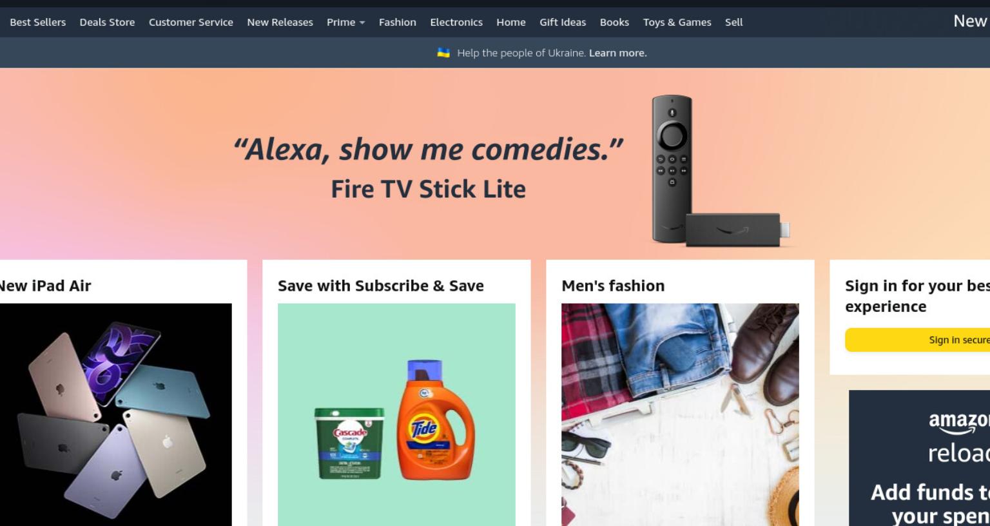Click the Tide detergent bottle picture
Image resolution: width=990 pixels, height=526 pixels.
click(436, 420)
